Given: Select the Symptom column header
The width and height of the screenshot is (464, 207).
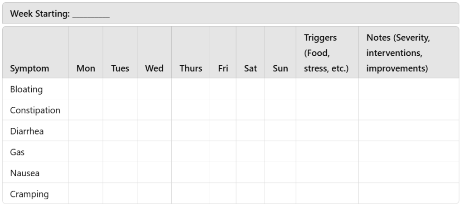Looking at the screenshot, I should (29, 68).
